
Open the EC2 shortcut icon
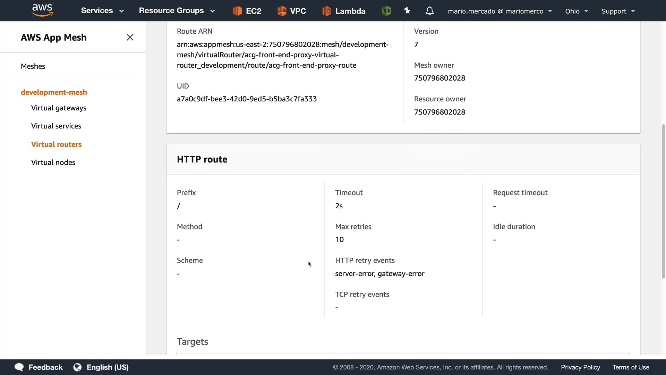coord(238,11)
